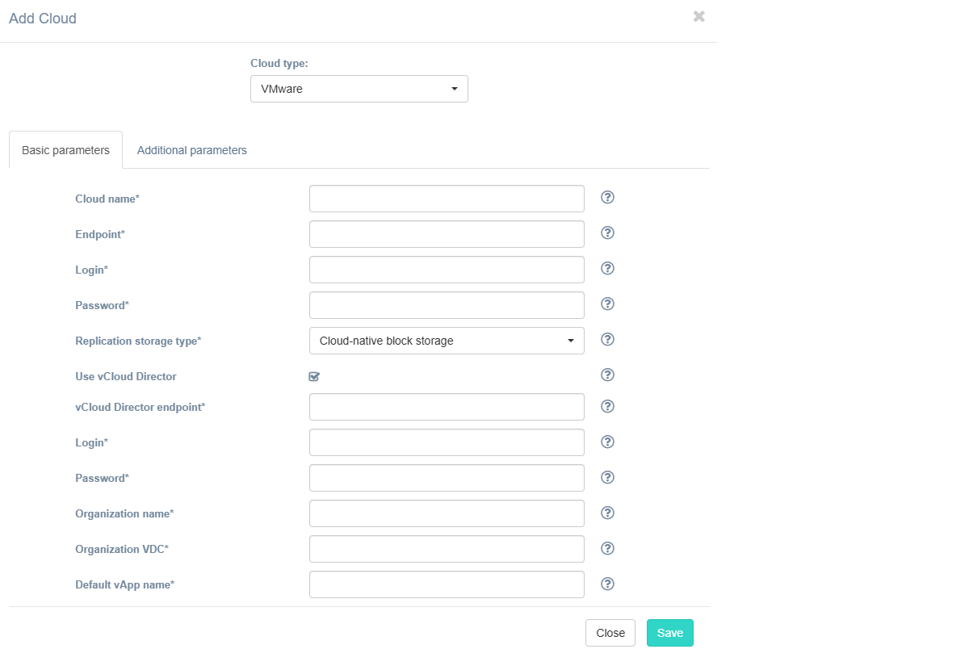969x670 pixels.
Task: Click help icon beside first Endpoint field
Action: tap(608, 233)
